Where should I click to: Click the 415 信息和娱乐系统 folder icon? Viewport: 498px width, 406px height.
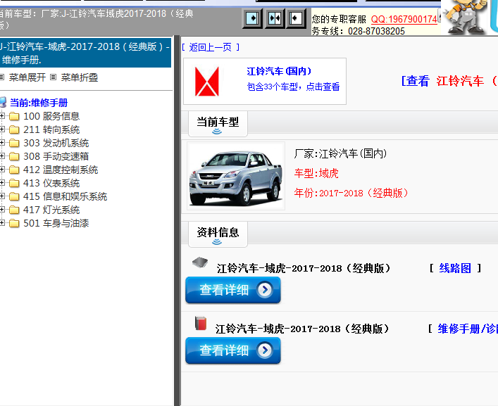point(14,196)
